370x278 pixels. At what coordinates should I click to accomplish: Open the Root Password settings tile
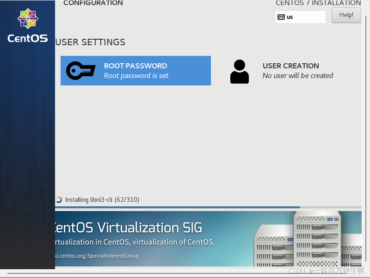pyautogui.click(x=136, y=71)
